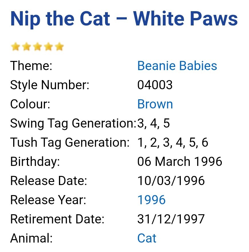Click the fourth rating star

pyautogui.click(x=48, y=47)
